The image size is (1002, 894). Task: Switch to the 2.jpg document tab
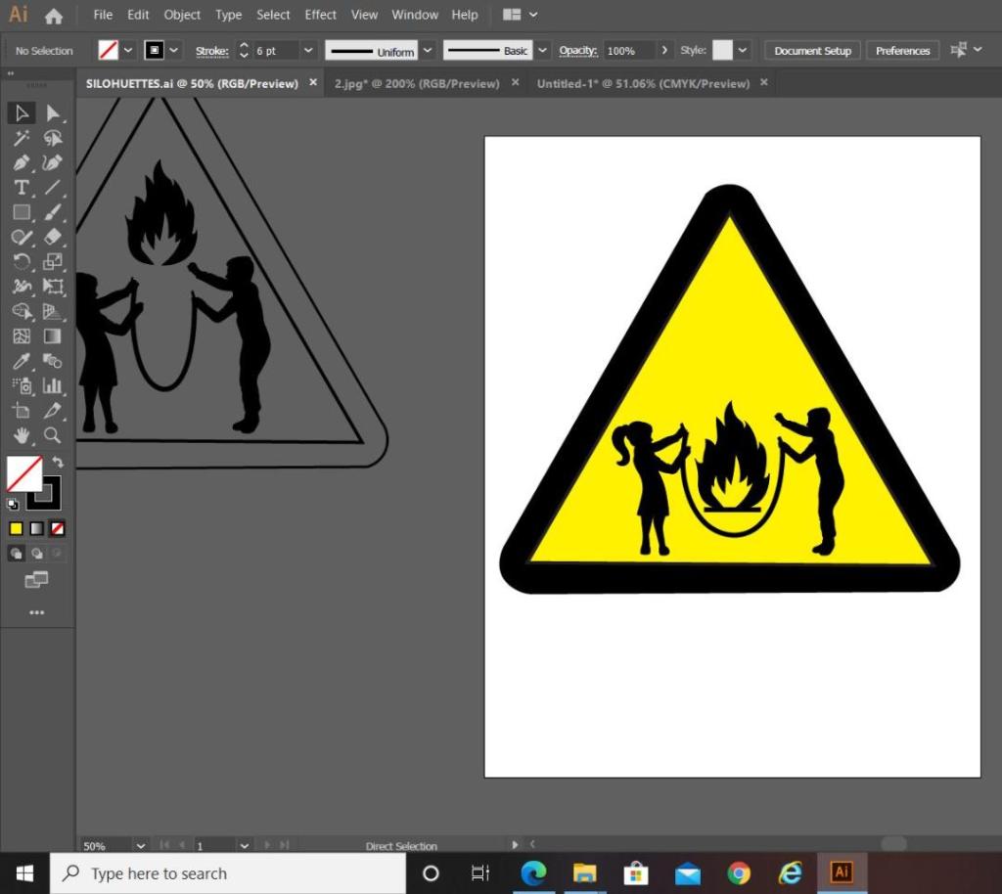[417, 83]
